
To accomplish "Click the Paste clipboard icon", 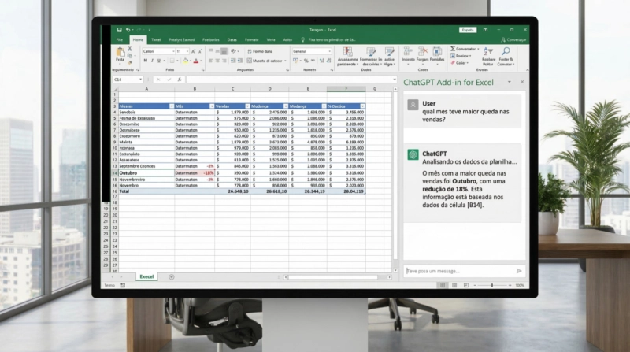I will pyautogui.click(x=120, y=52).
